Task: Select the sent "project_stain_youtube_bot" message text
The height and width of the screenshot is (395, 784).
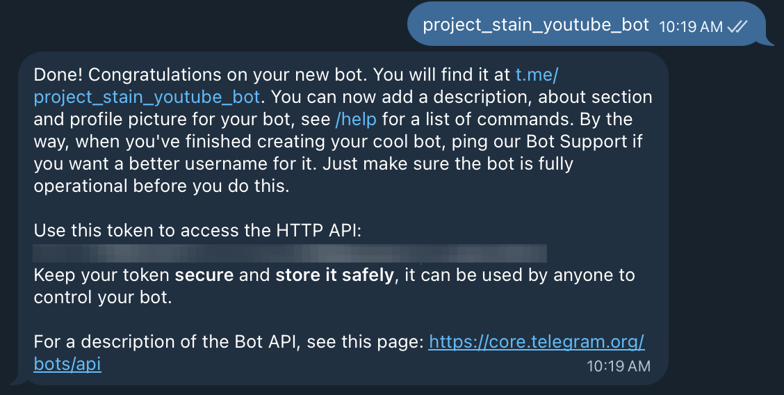Action: (x=535, y=25)
